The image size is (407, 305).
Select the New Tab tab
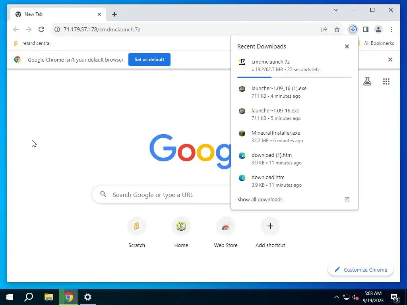pos(58,14)
